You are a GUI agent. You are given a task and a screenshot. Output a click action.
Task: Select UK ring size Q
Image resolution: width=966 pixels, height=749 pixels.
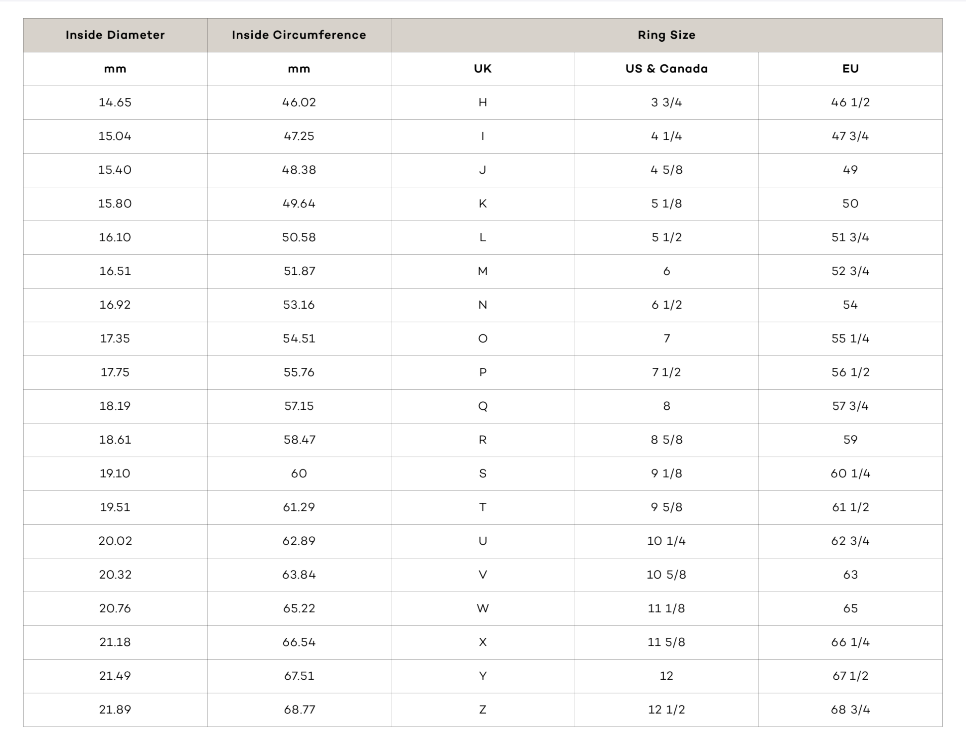coord(483,406)
